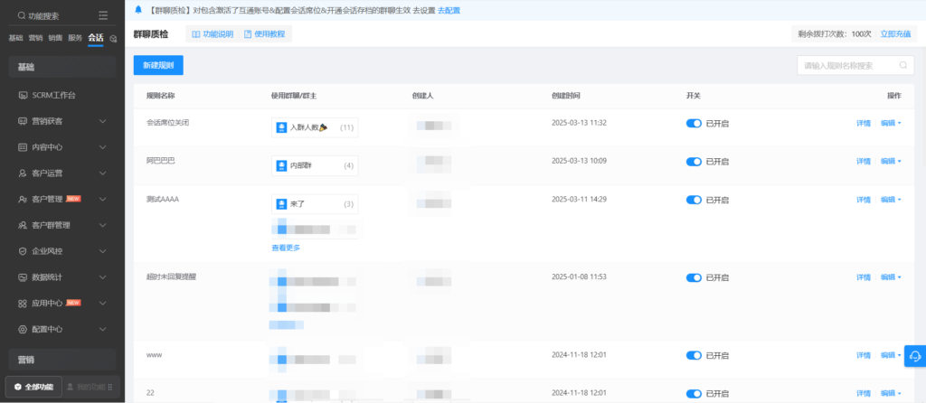Expand the 客户运营 menu chevron
Viewport: 926px width, 403px height.
[103, 173]
